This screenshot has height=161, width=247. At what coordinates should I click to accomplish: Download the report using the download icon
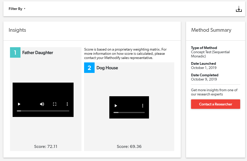tap(239, 9)
